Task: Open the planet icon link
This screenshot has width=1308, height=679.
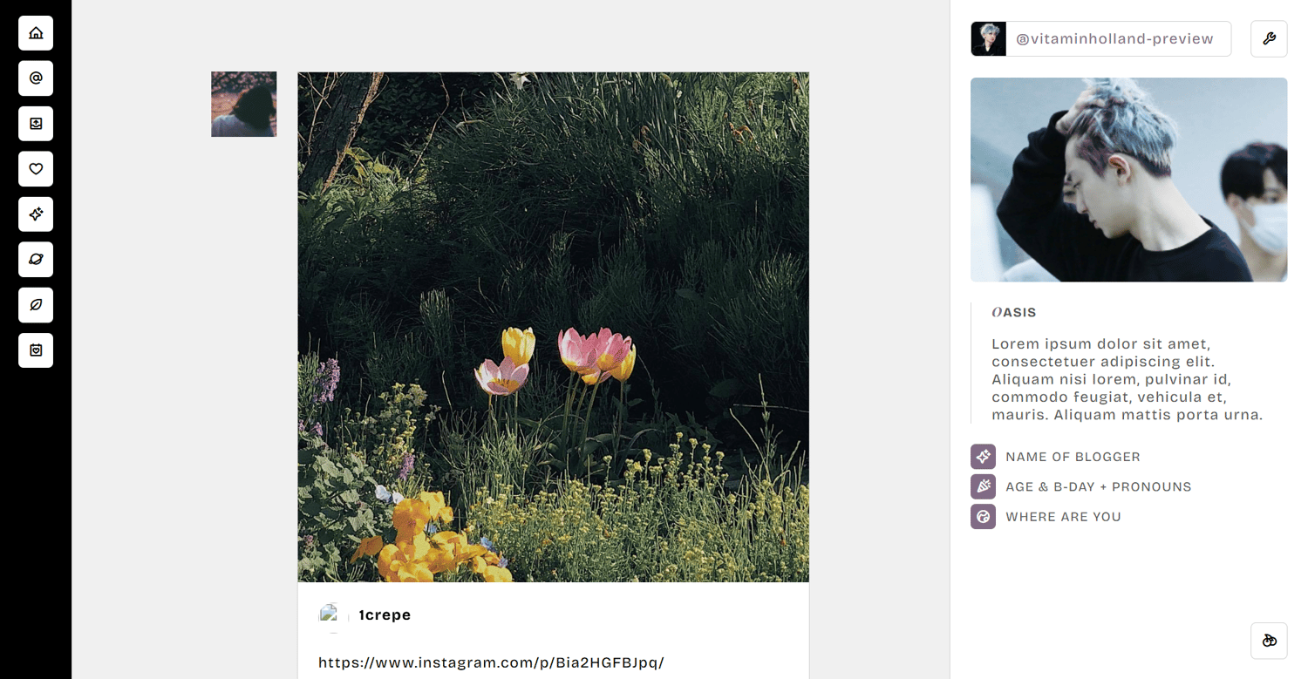Action: 36,260
